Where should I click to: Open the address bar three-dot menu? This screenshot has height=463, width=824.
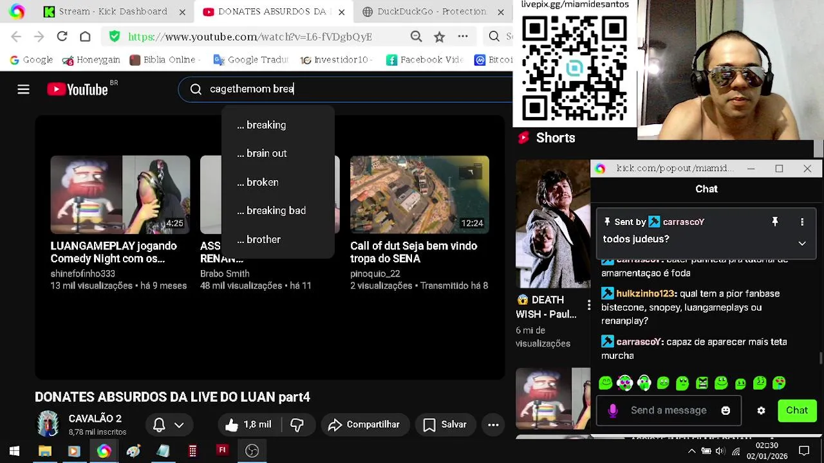click(x=463, y=37)
